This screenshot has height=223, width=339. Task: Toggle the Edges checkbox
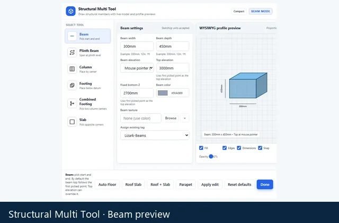225,148
